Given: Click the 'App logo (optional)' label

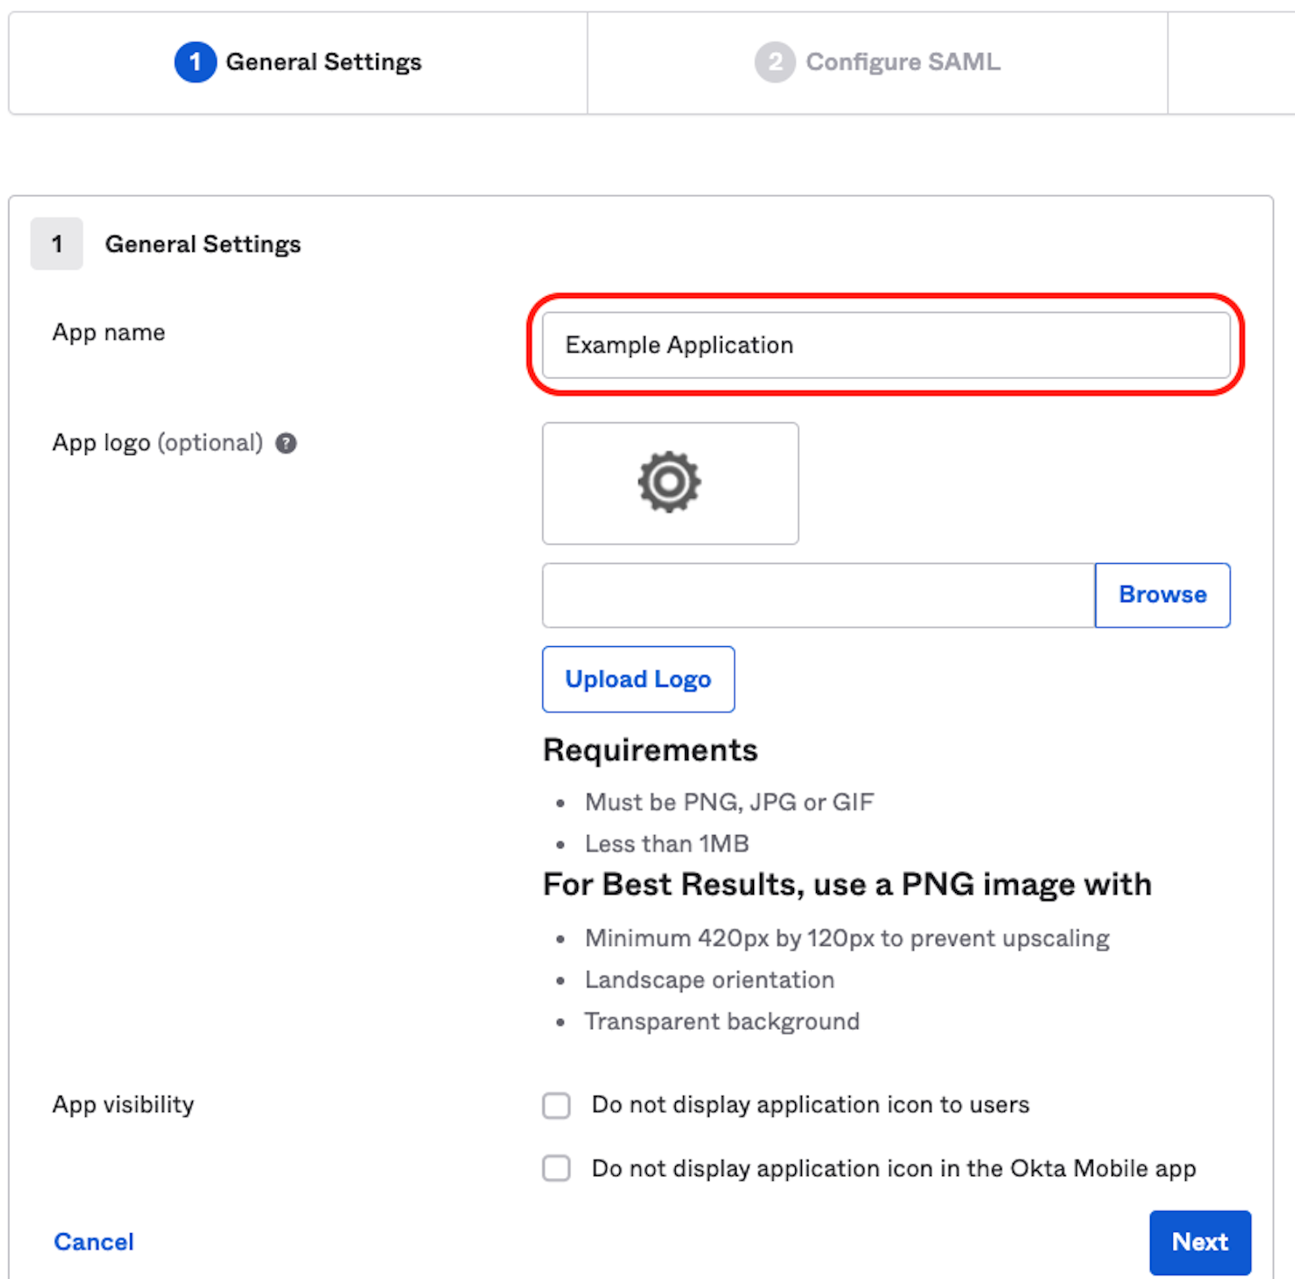Looking at the screenshot, I should pyautogui.click(x=158, y=443).
